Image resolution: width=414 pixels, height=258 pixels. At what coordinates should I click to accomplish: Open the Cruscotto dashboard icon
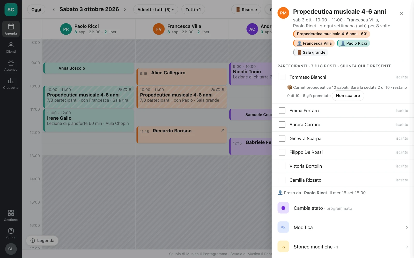(x=11, y=83)
